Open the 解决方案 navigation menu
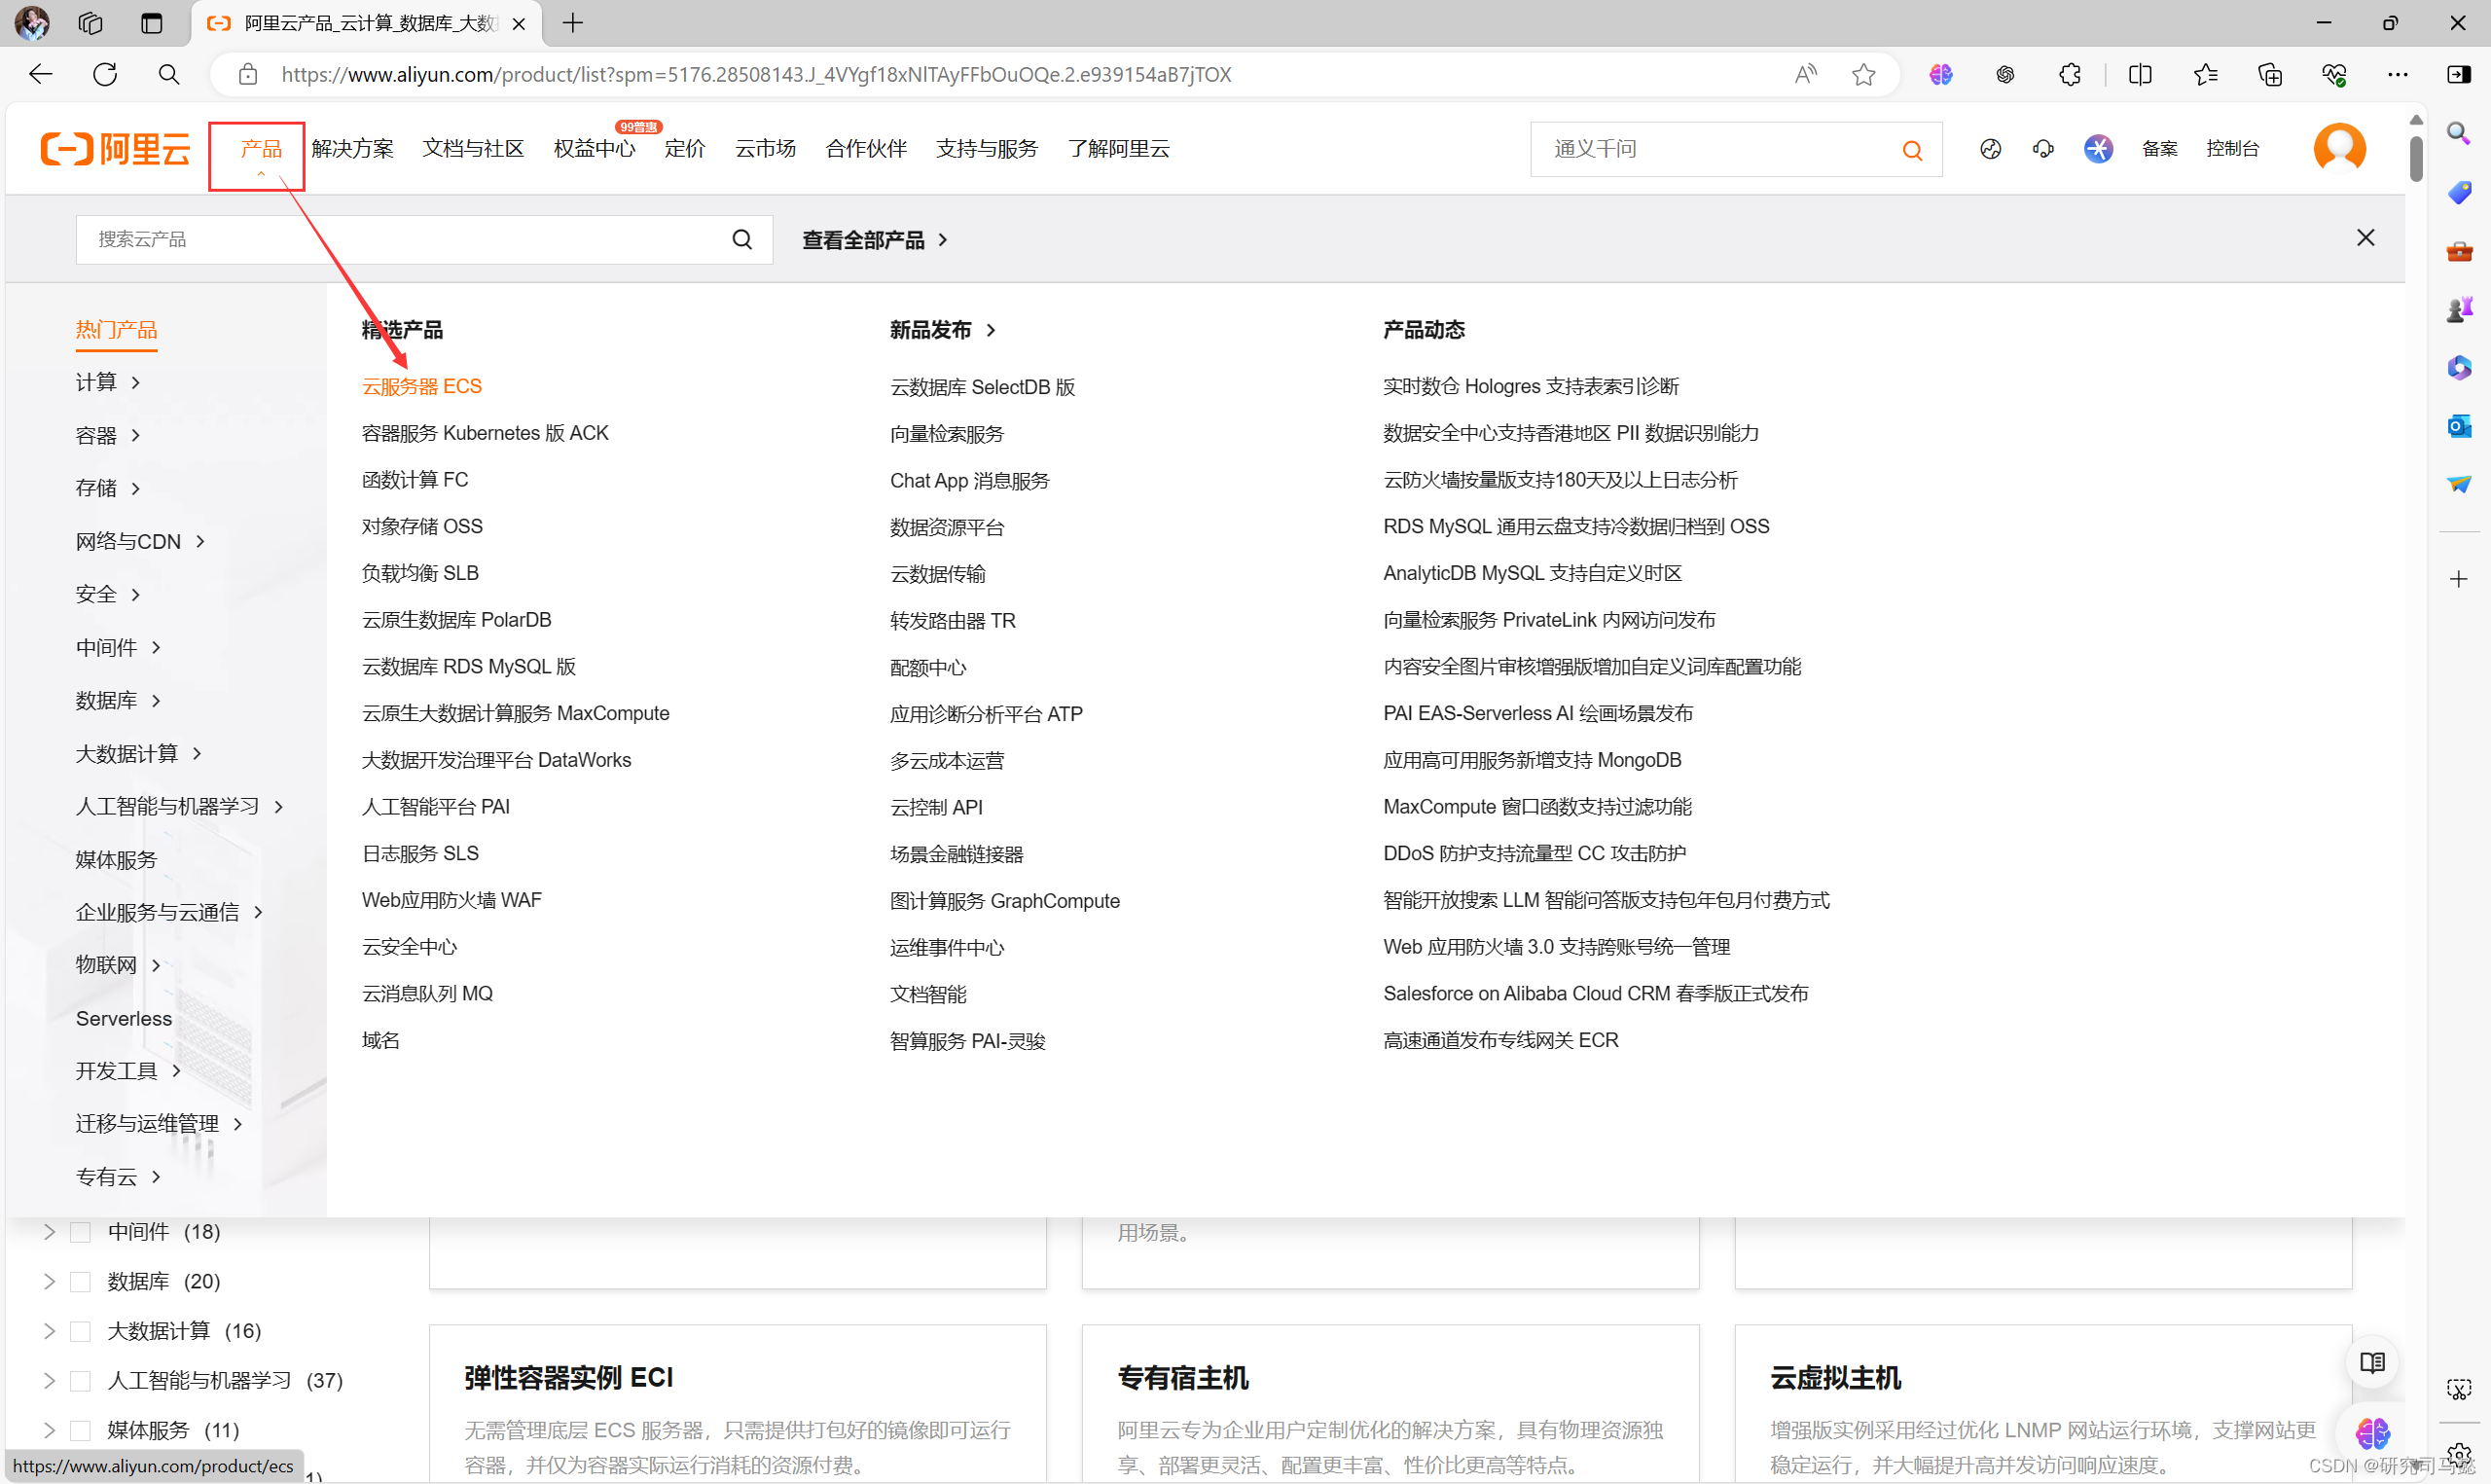The height and width of the screenshot is (1484, 2491). click(353, 149)
